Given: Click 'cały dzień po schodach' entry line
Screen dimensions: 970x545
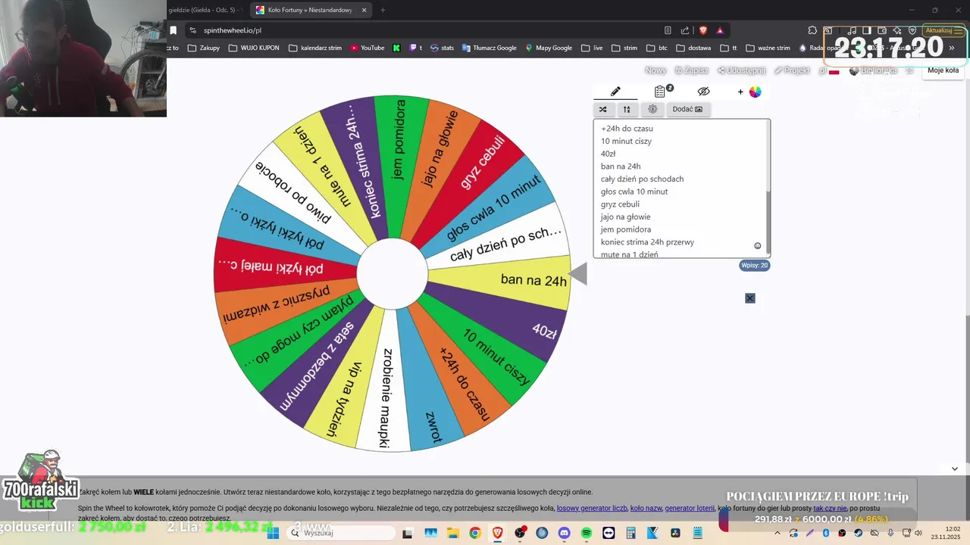Looking at the screenshot, I should pos(642,179).
